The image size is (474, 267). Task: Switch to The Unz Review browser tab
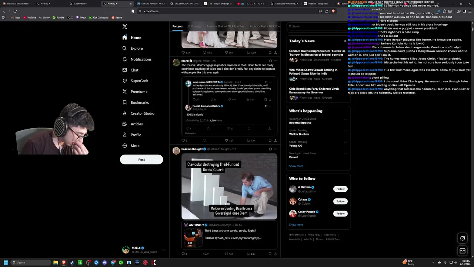click(x=151, y=4)
